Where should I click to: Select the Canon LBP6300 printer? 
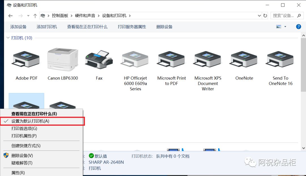pos(63,59)
